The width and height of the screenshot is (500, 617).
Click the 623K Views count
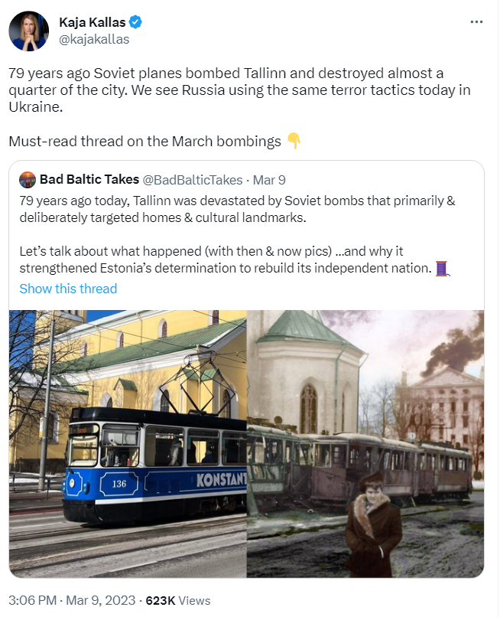click(178, 601)
